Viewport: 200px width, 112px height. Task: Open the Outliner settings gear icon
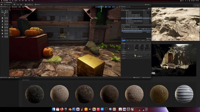(x=150, y=8)
